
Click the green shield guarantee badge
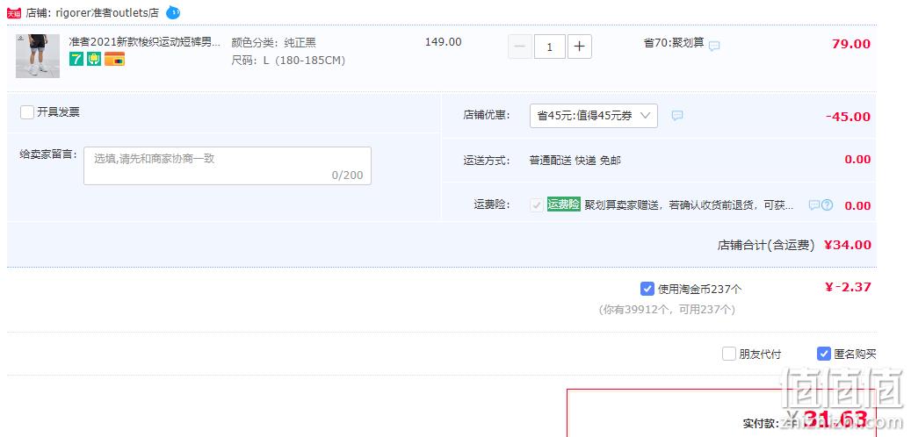pyautogui.click(x=94, y=59)
